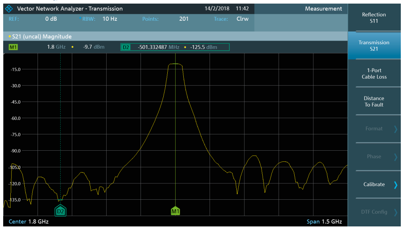Click the Rohde & Schwarz logo icon
Image resolution: width=404 pixels, height=232 pixels.
(9, 8)
